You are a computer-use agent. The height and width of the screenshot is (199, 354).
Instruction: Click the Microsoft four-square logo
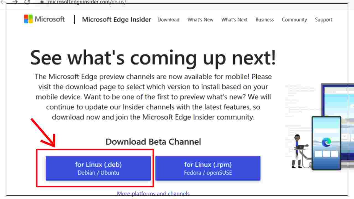(x=28, y=19)
